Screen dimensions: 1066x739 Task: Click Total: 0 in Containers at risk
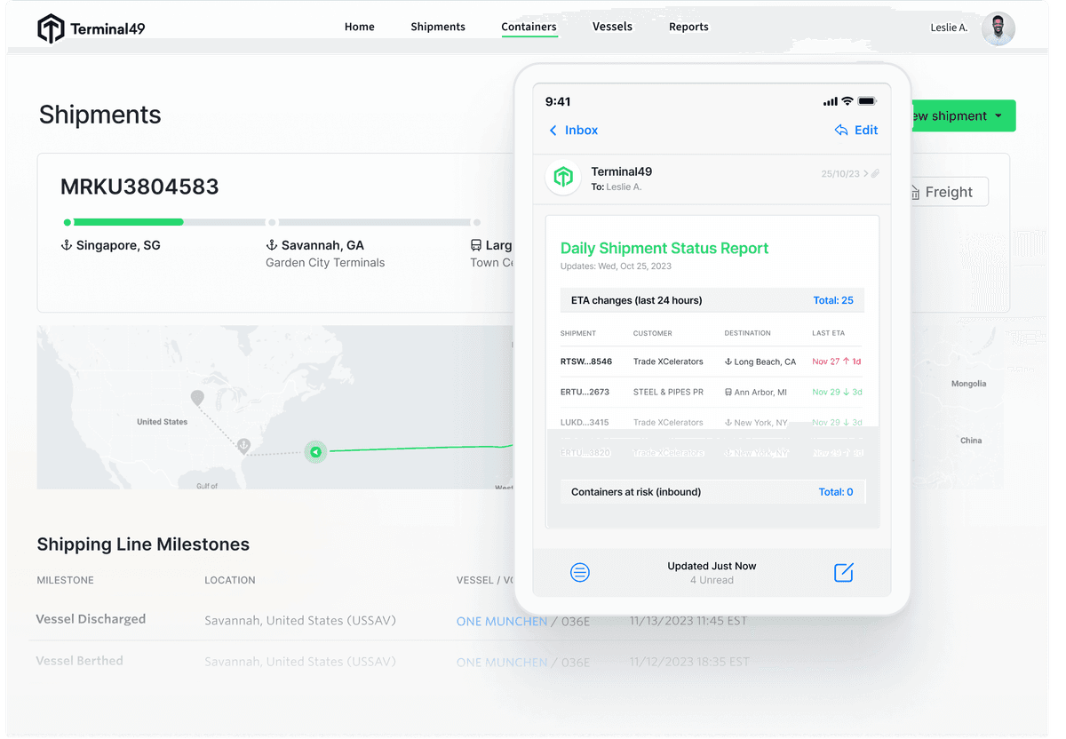coord(836,492)
